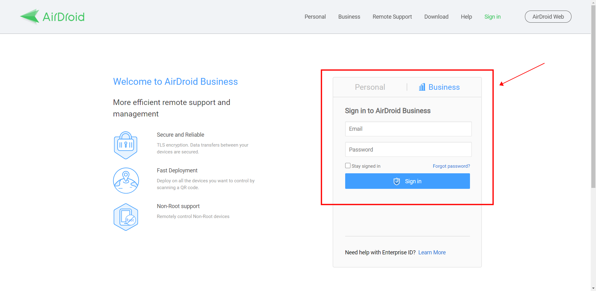Click the Remotely control Non-Root devices text
Screen dimensions: 596x291
pyautogui.click(x=193, y=216)
